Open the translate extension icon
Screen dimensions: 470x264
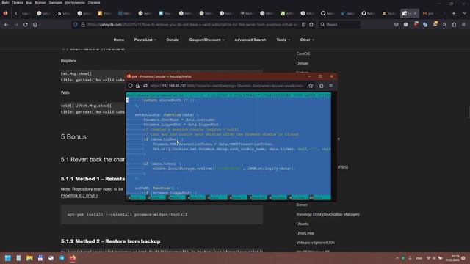coord(425,25)
